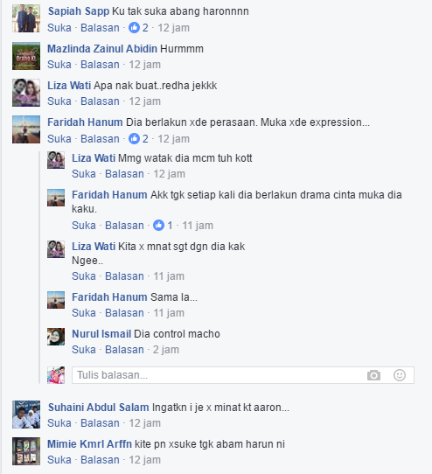
Task: Click Balasan under Sapiah Sapp's comment
Action: 100,28
